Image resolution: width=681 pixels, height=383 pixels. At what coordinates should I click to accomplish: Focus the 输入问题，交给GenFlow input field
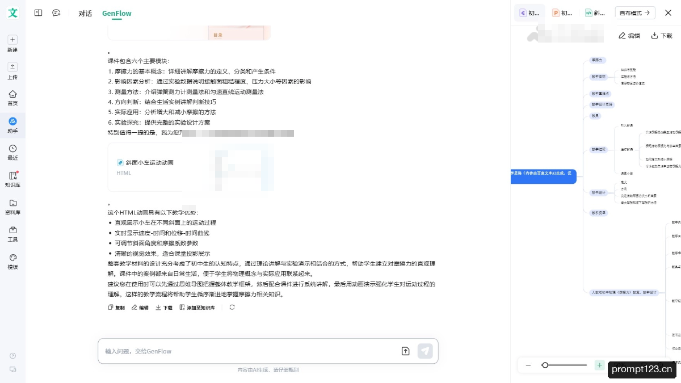pos(250,351)
